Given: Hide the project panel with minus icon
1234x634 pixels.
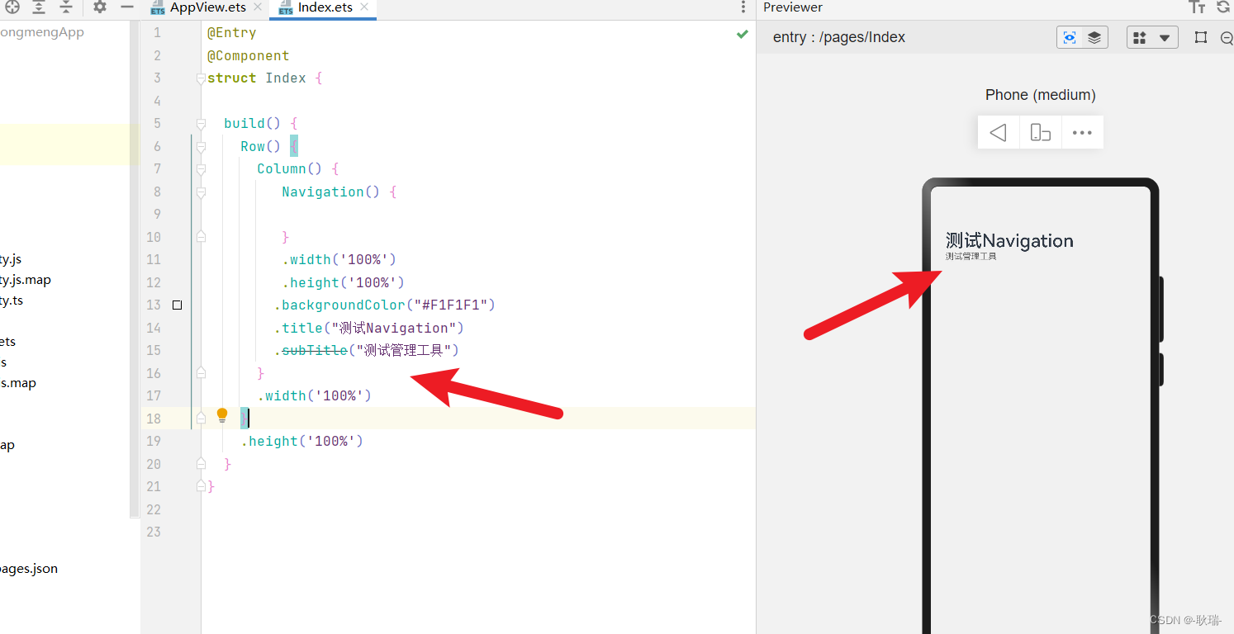Looking at the screenshot, I should coord(127,7).
